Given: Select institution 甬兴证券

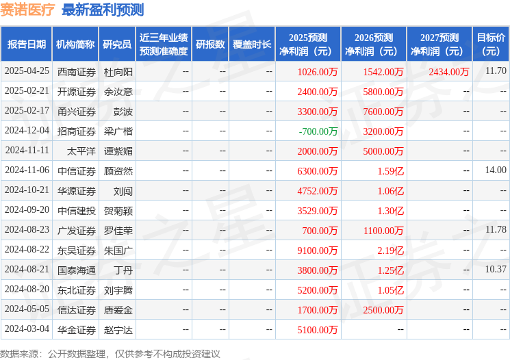Looking at the screenshot, I should coord(77,112).
